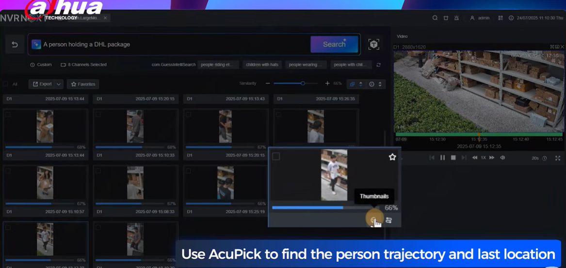Increase similarity with the plus icon
Viewport: 566px width, 268px height.
[327, 84]
